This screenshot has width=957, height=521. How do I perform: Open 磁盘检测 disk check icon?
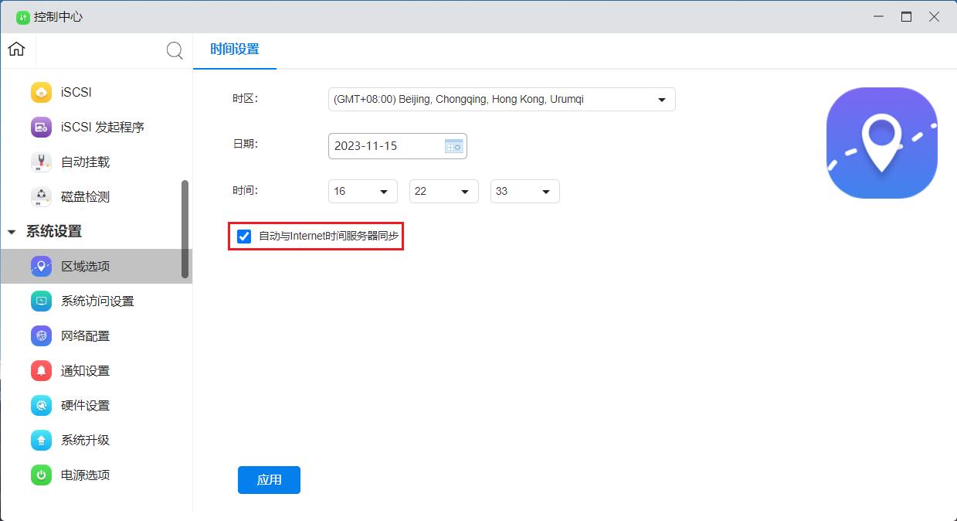41,196
